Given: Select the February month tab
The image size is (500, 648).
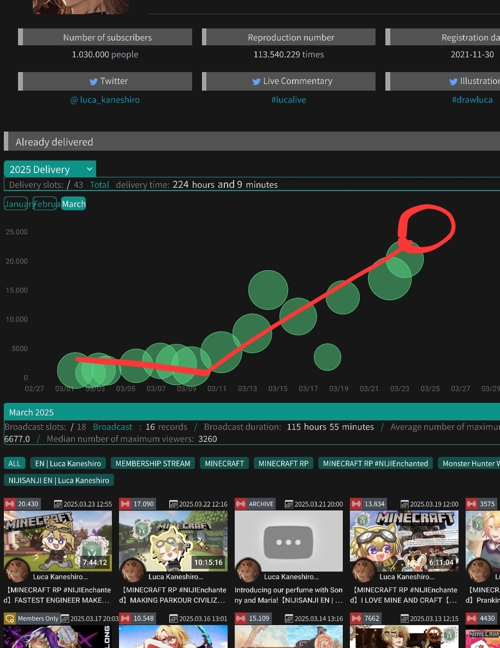Looking at the screenshot, I should (45, 204).
